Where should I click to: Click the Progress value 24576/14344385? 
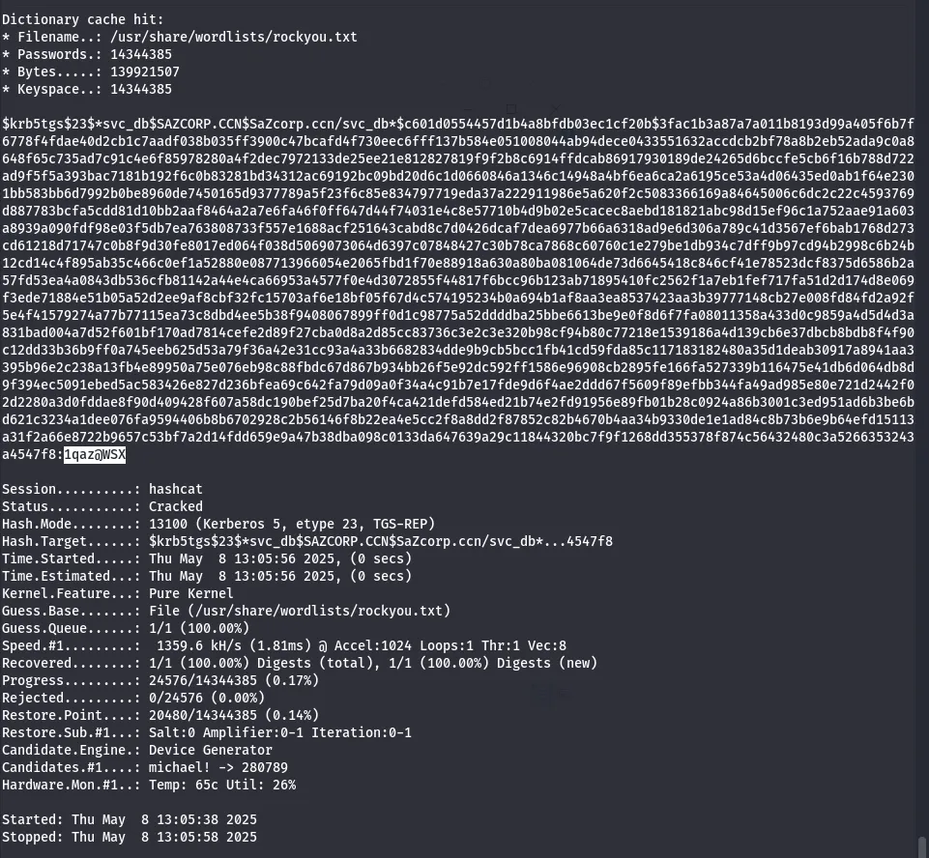pos(203,680)
